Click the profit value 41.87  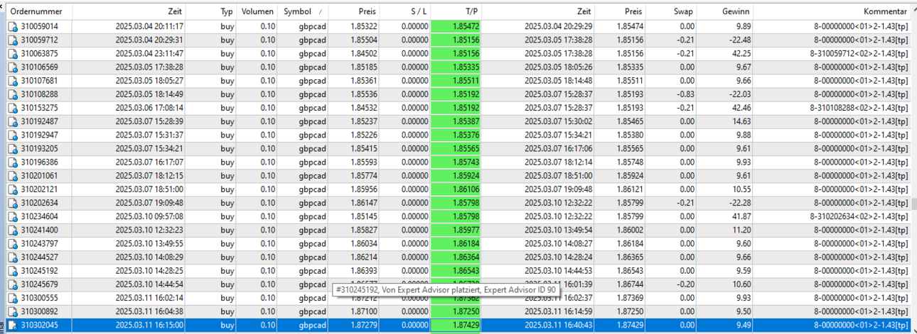pyautogui.click(x=741, y=216)
